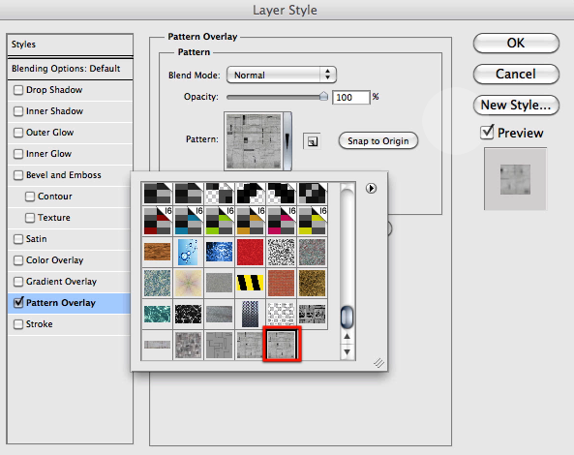
Task: Pick the solid red textured pattern
Action: pyautogui.click(x=250, y=252)
